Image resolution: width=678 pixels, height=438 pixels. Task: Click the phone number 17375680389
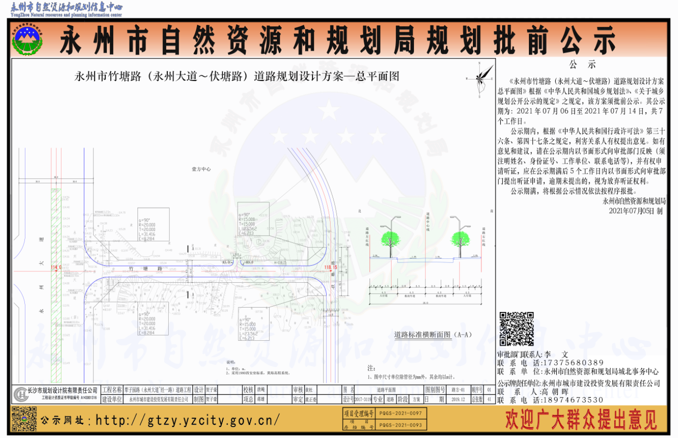[573, 363]
